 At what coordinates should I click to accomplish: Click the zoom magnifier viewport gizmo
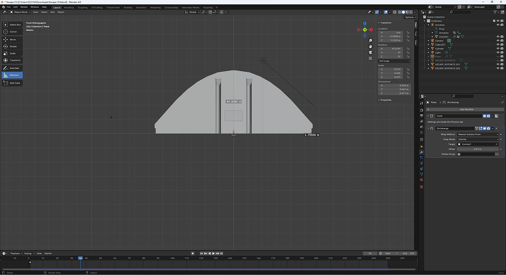click(x=371, y=40)
